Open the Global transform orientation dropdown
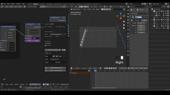 pos(95,7)
